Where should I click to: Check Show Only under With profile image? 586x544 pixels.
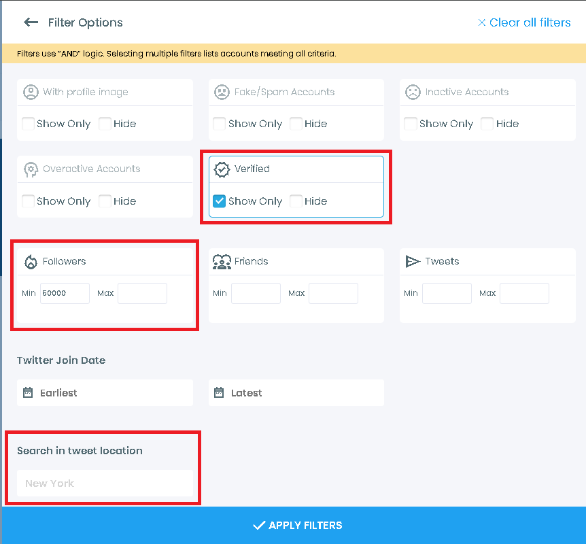(27, 124)
